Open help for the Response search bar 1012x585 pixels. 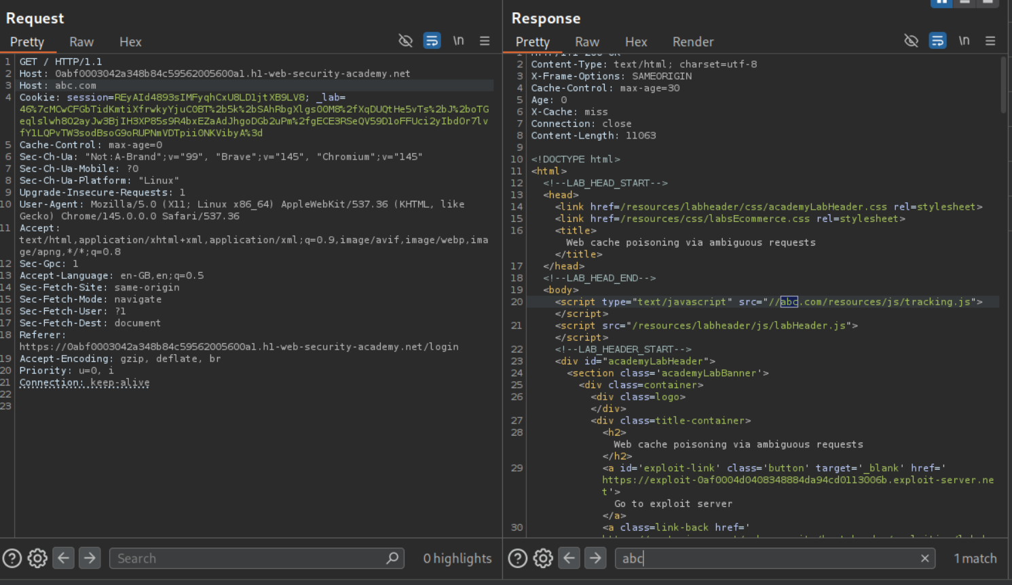pos(518,558)
